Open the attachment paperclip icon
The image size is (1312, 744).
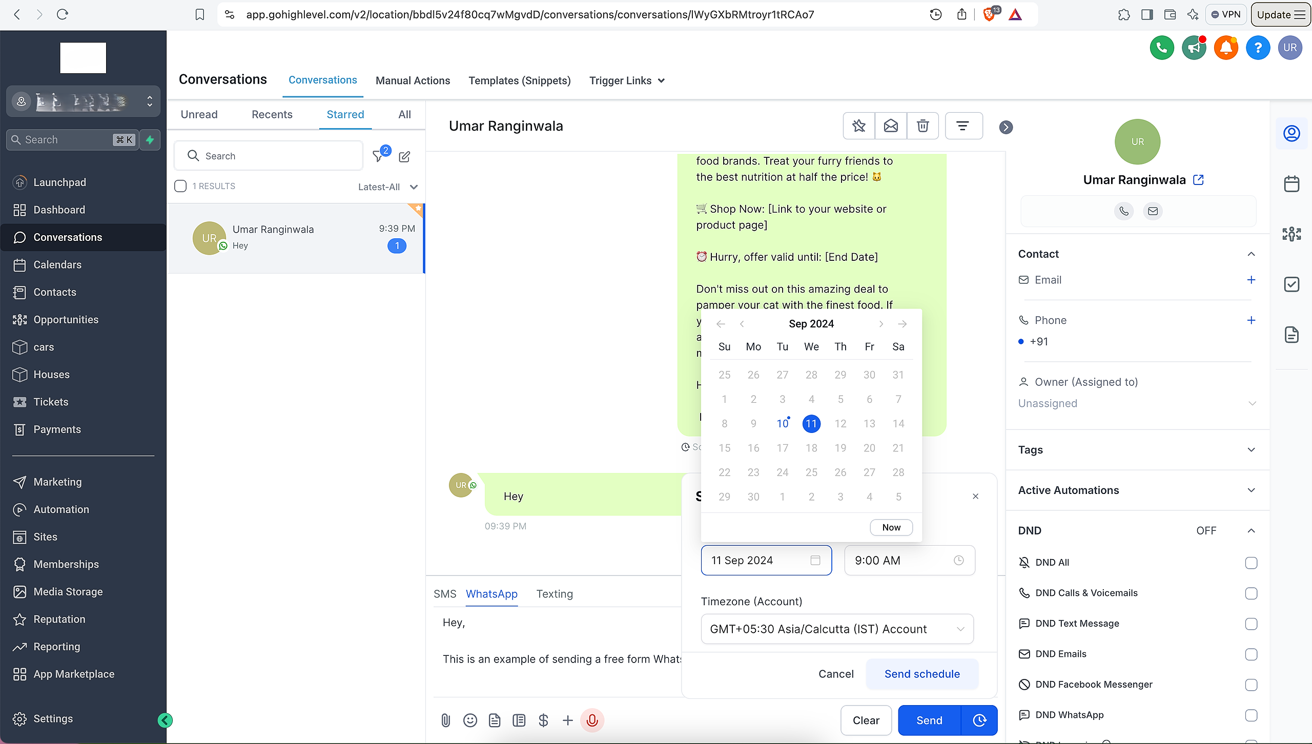tap(445, 720)
